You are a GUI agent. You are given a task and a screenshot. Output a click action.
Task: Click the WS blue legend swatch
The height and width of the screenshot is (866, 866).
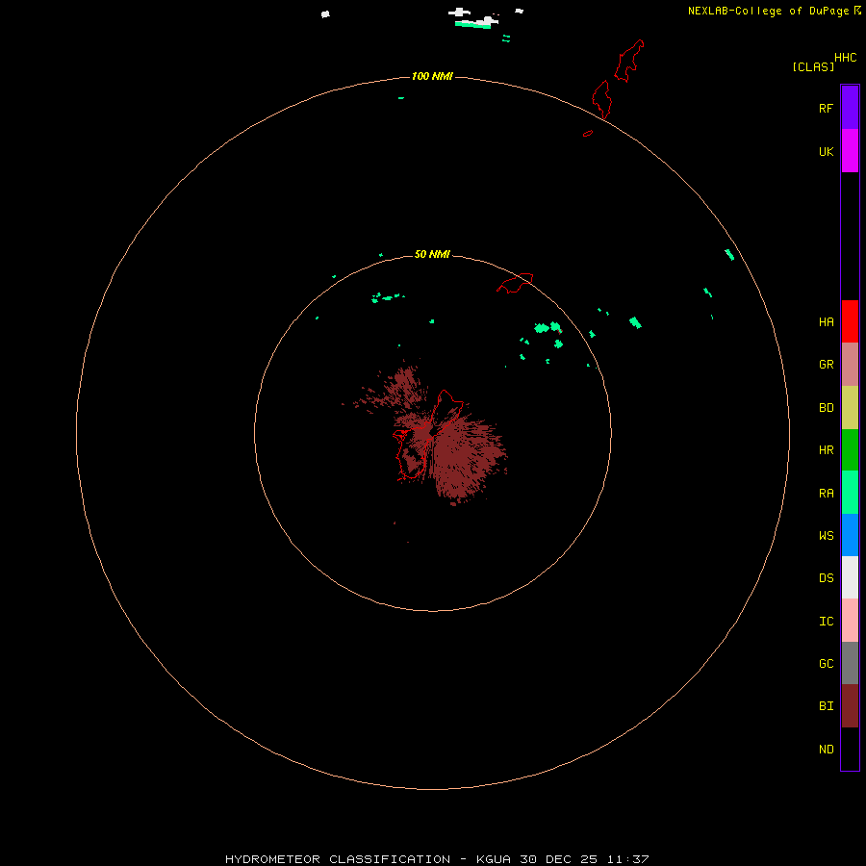(850, 535)
